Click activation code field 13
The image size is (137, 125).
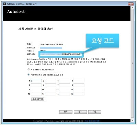(x=36, y=94)
